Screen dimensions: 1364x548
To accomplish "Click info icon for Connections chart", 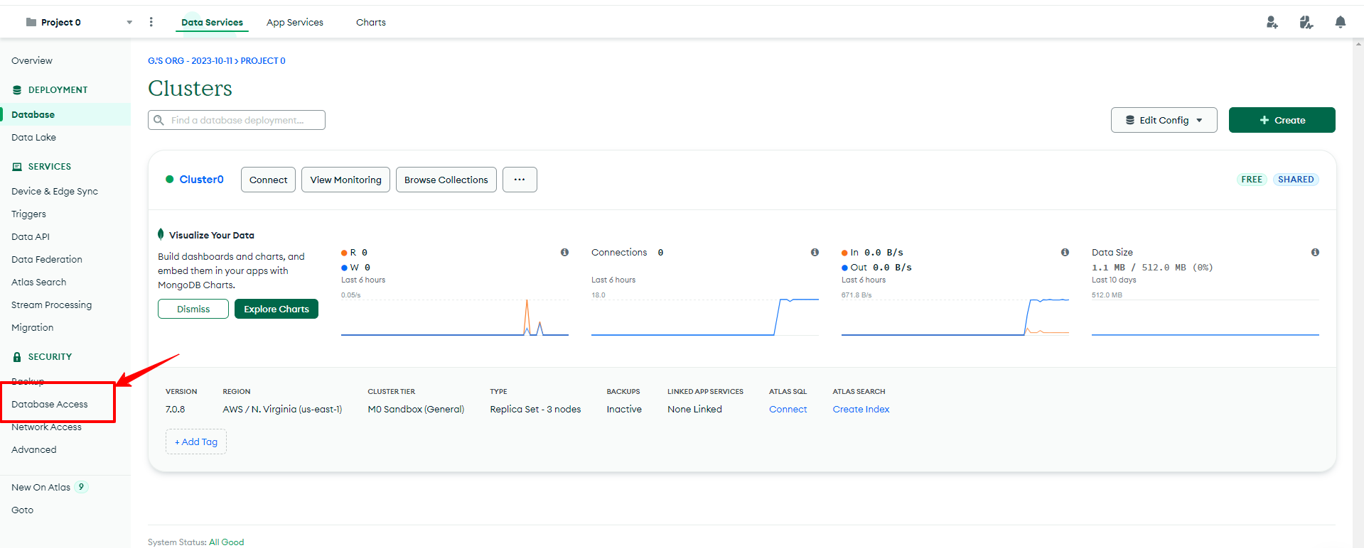I will 815,252.
